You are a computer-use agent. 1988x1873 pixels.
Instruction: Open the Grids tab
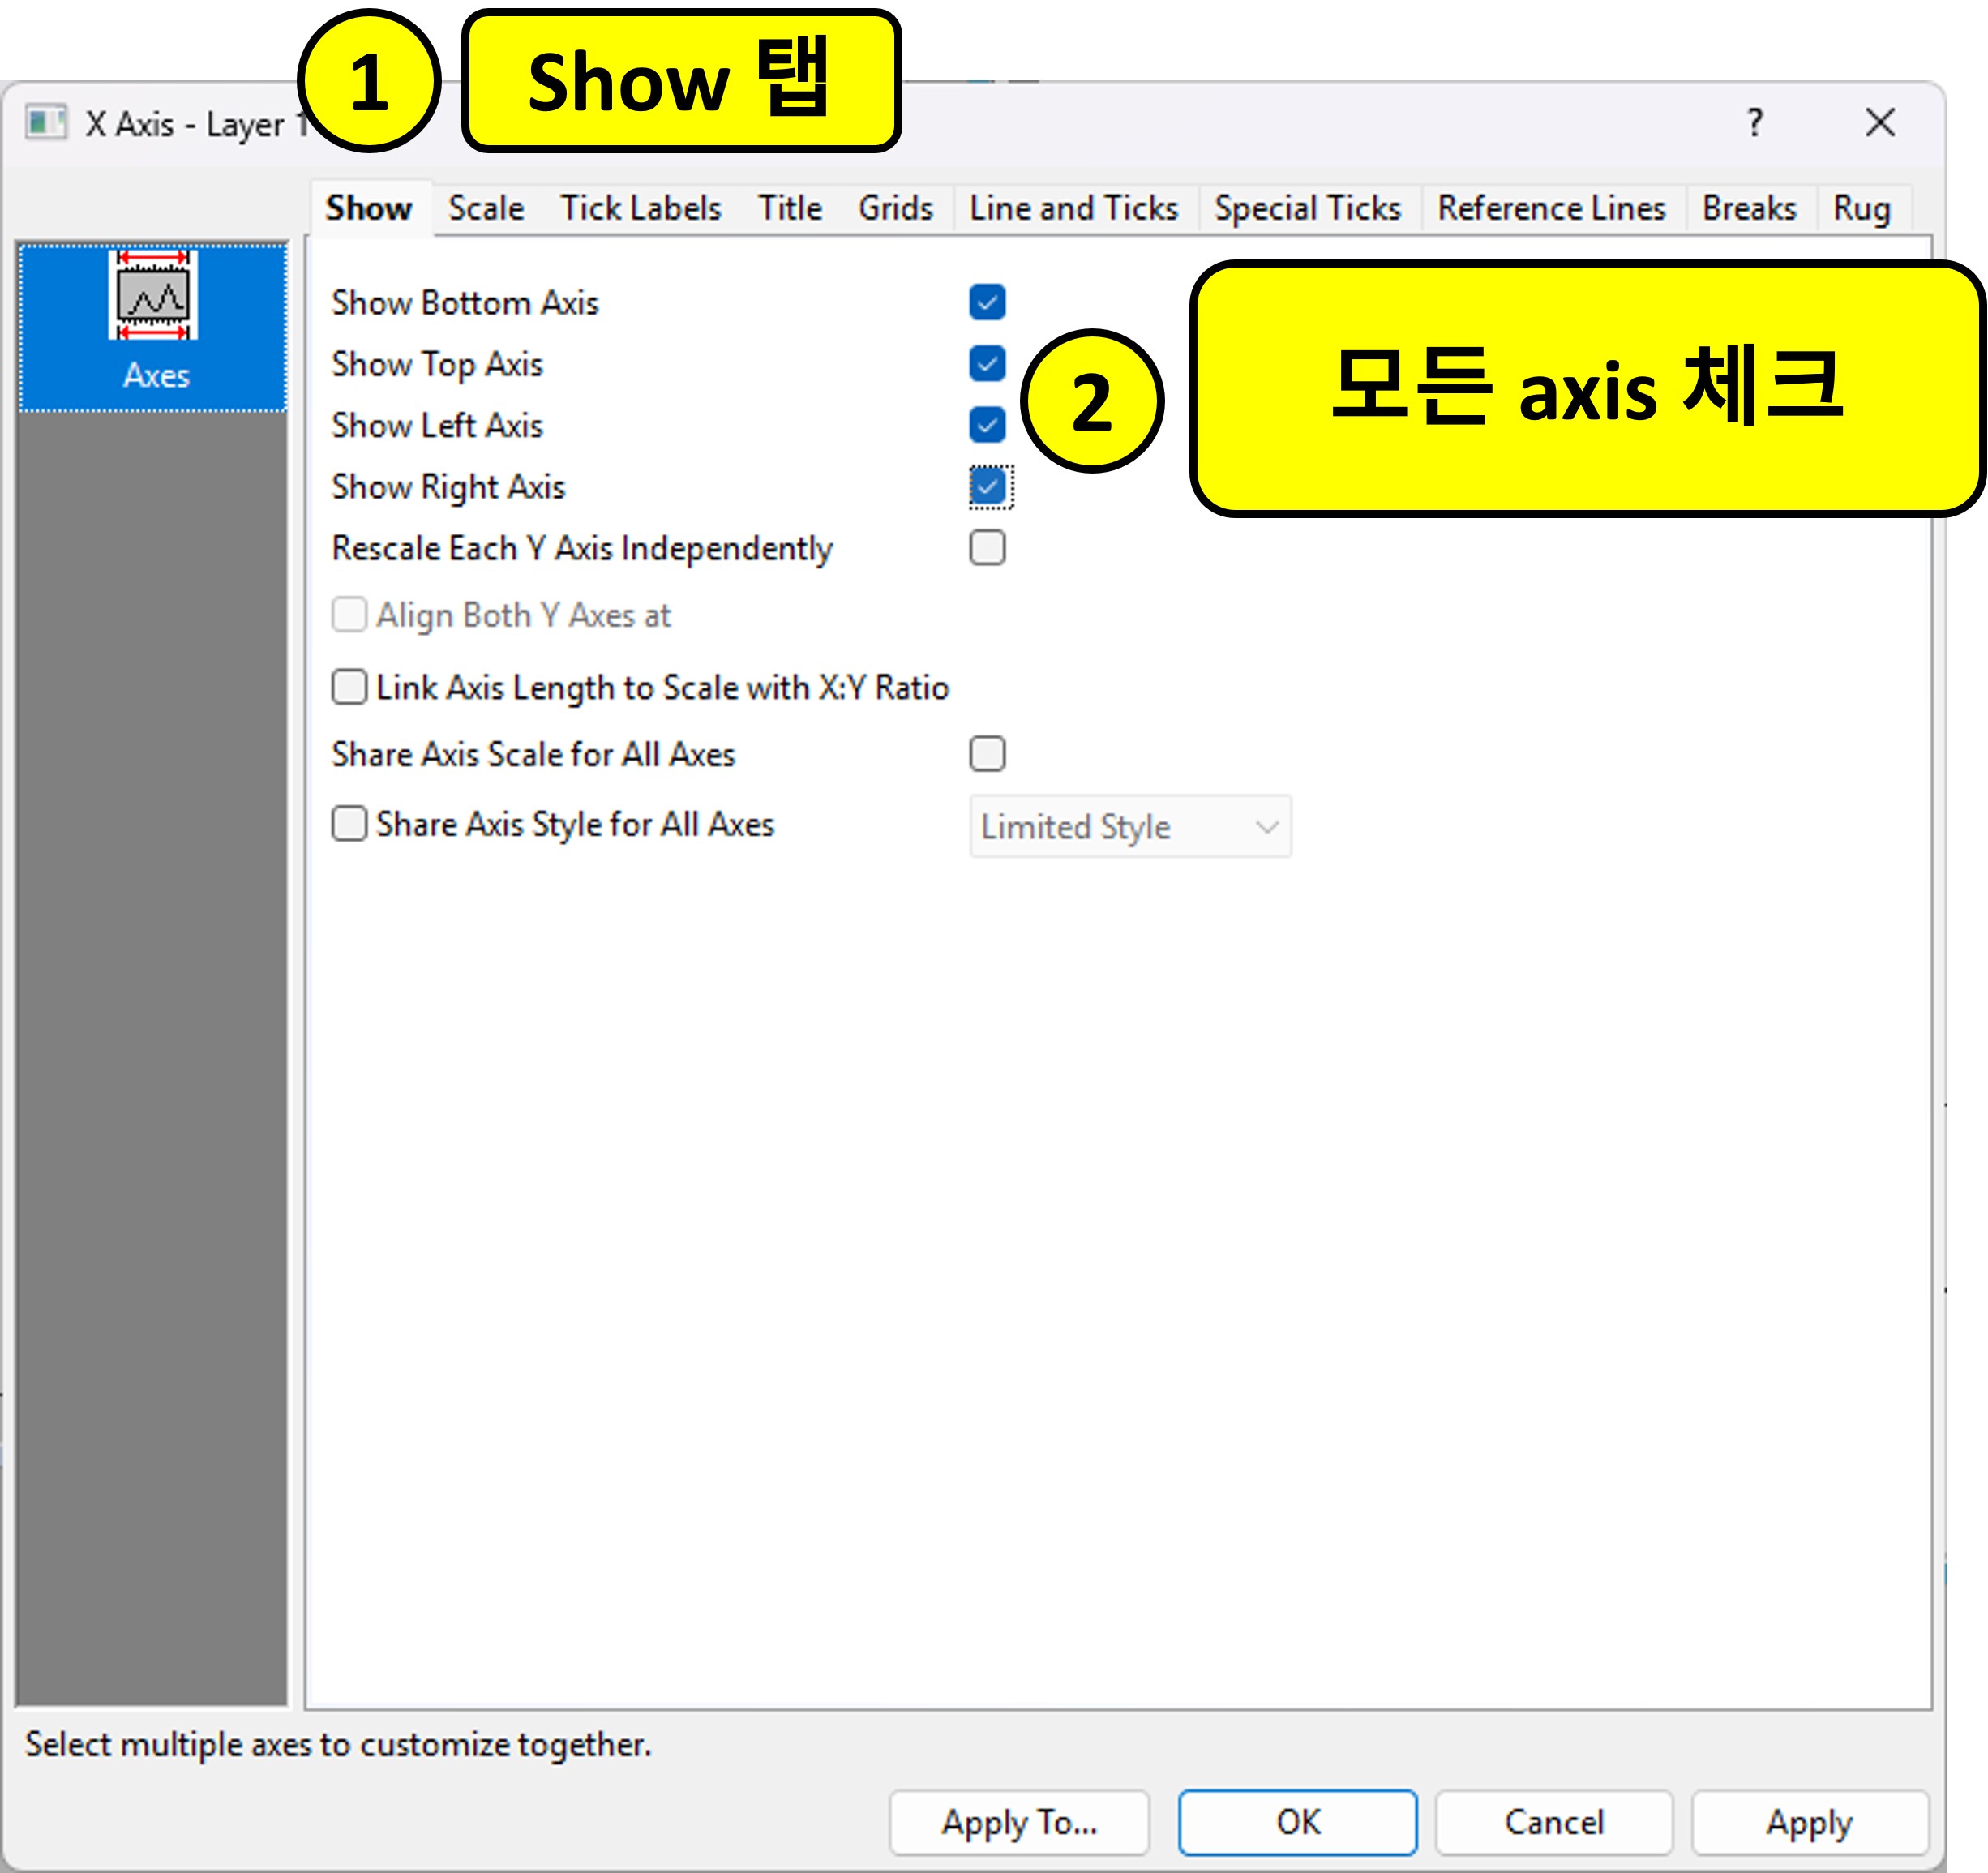(x=895, y=208)
